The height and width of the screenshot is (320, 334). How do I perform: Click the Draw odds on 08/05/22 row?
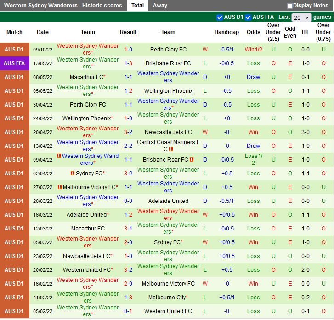click(x=253, y=77)
